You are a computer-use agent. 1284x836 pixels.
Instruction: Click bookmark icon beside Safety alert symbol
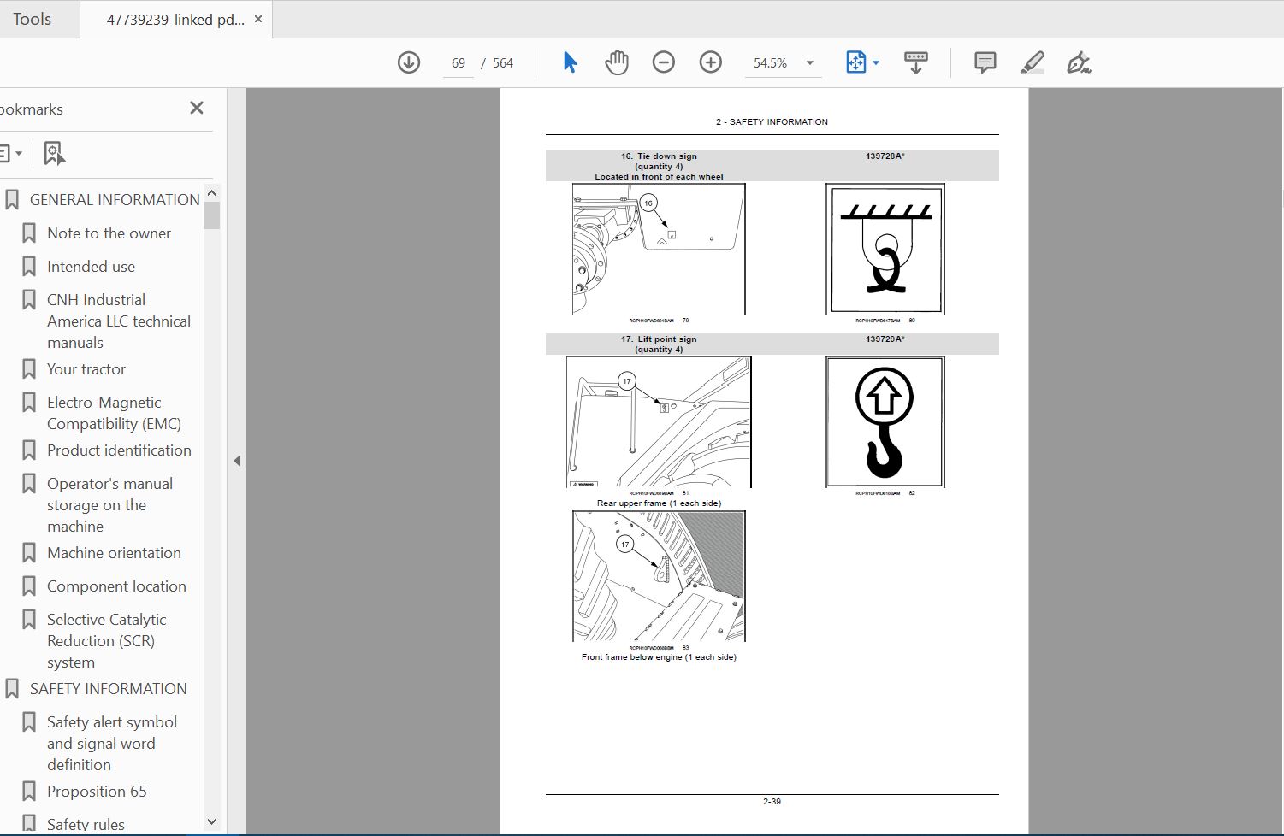[x=29, y=722]
